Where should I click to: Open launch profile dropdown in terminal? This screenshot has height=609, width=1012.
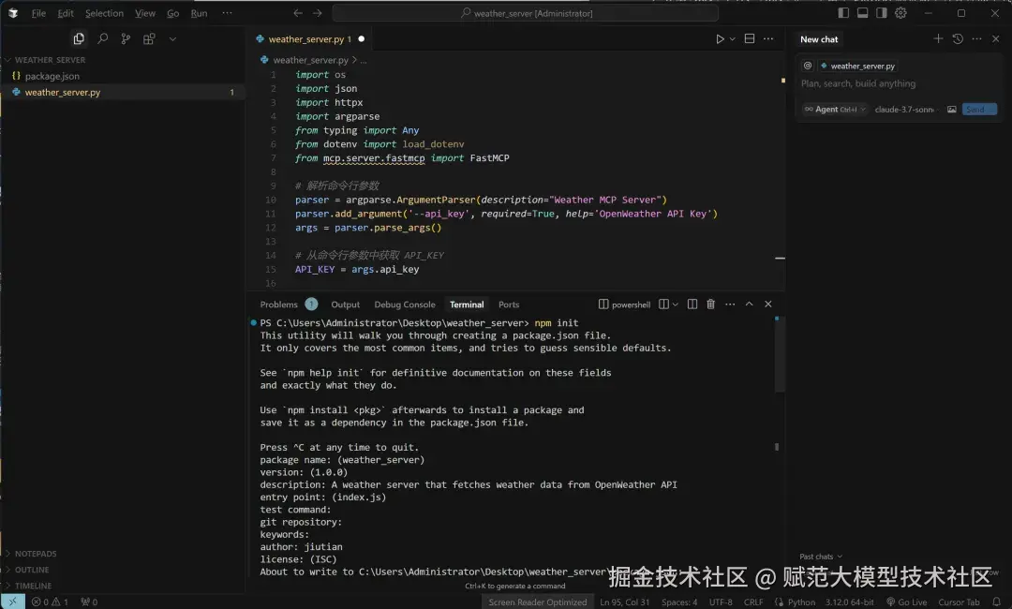tap(675, 304)
